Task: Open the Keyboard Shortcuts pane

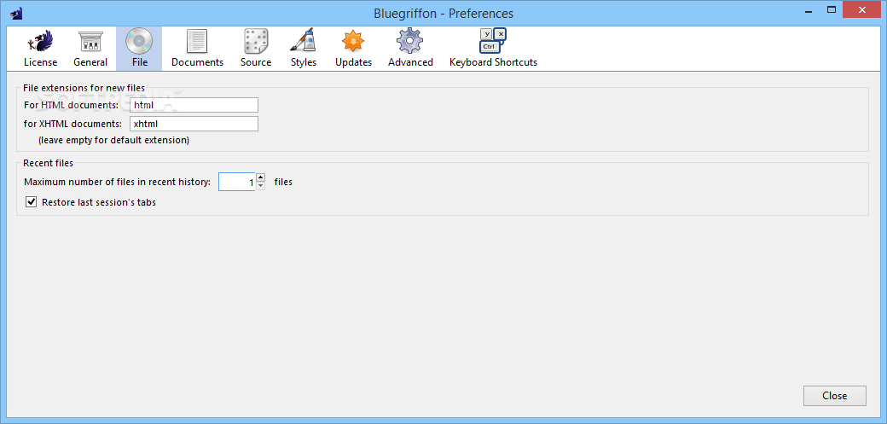Action: point(493,49)
